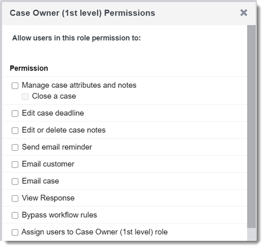Click 'Allow users in this role permission to' text
The width and height of the screenshot is (265, 249).
[x=76, y=38]
